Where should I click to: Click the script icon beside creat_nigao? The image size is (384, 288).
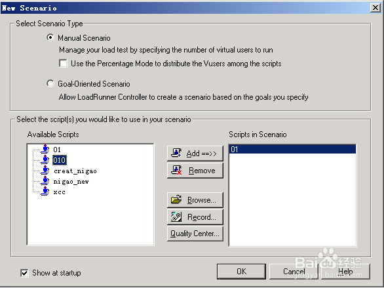click(45, 171)
